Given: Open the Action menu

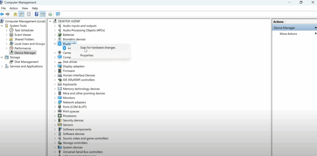Looking at the screenshot, I should click(14, 8).
